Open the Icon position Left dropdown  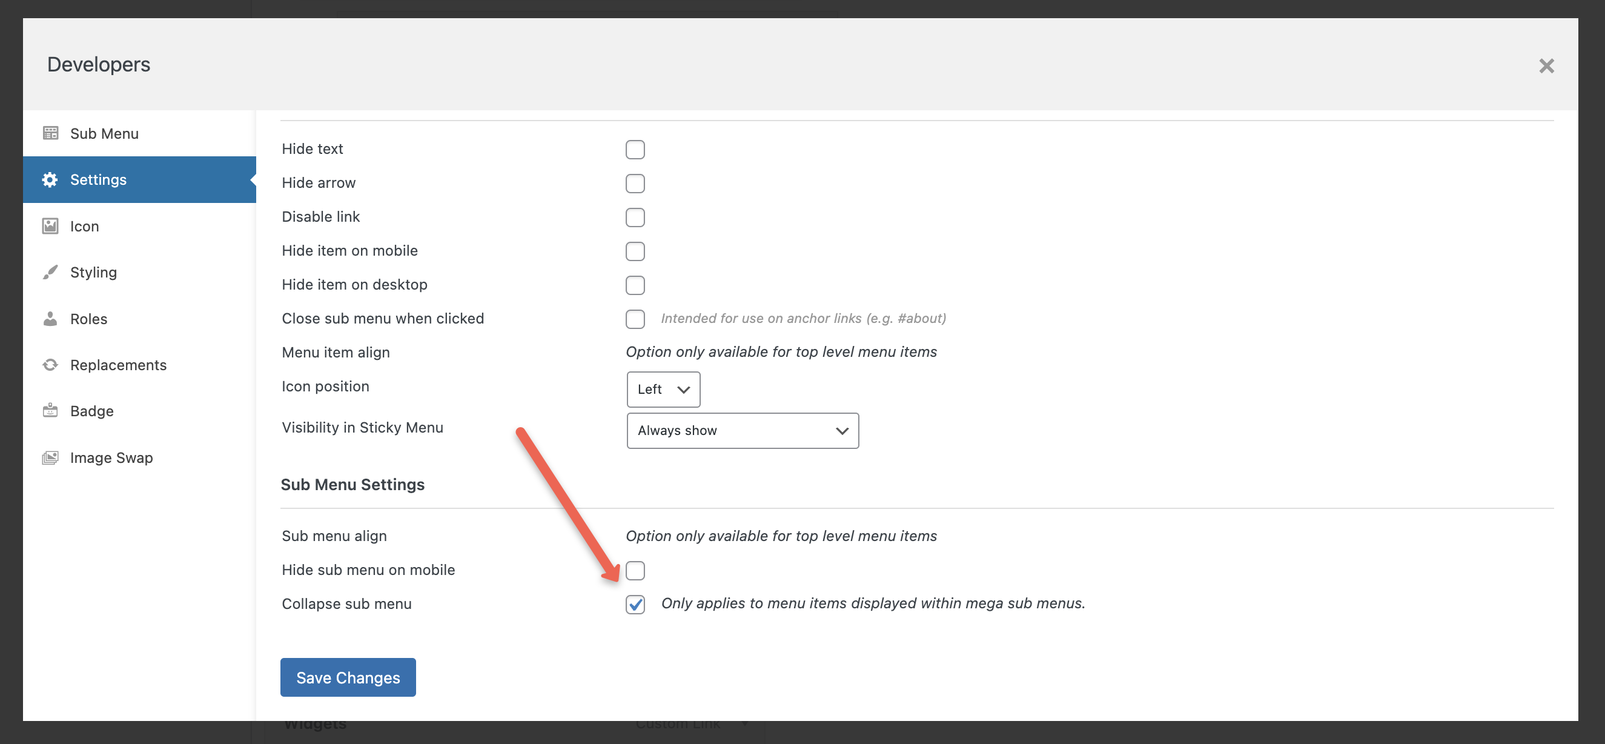[663, 390]
